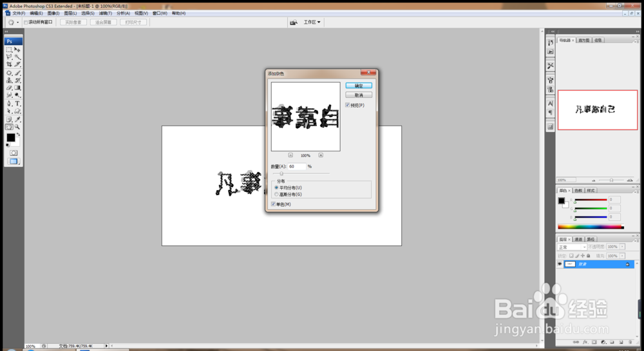This screenshot has height=351, width=644.
Task: Switch to the 直方图 histogram tab
Action: click(583, 40)
